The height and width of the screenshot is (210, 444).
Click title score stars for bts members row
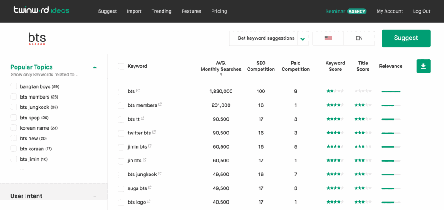point(363,105)
